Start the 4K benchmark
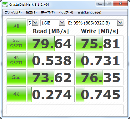 16,94
